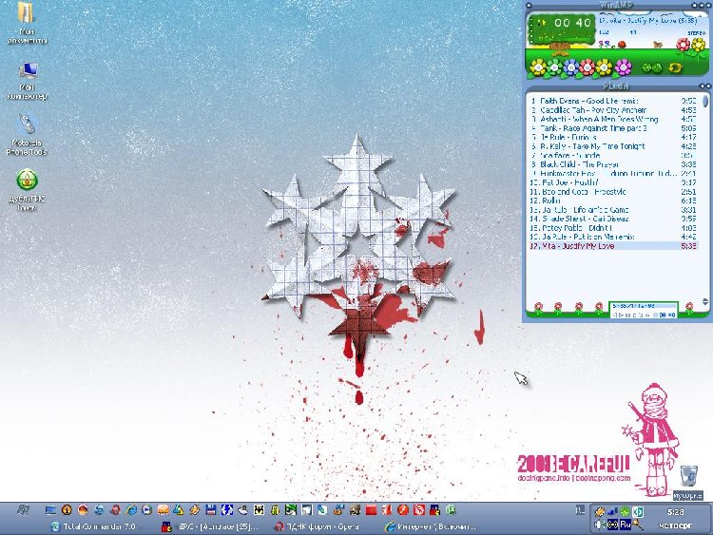Image resolution: width=713 pixels, height=535 pixels.
Task: Click the purple flower eject button in Winamp
Action: (x=623, y=67)
